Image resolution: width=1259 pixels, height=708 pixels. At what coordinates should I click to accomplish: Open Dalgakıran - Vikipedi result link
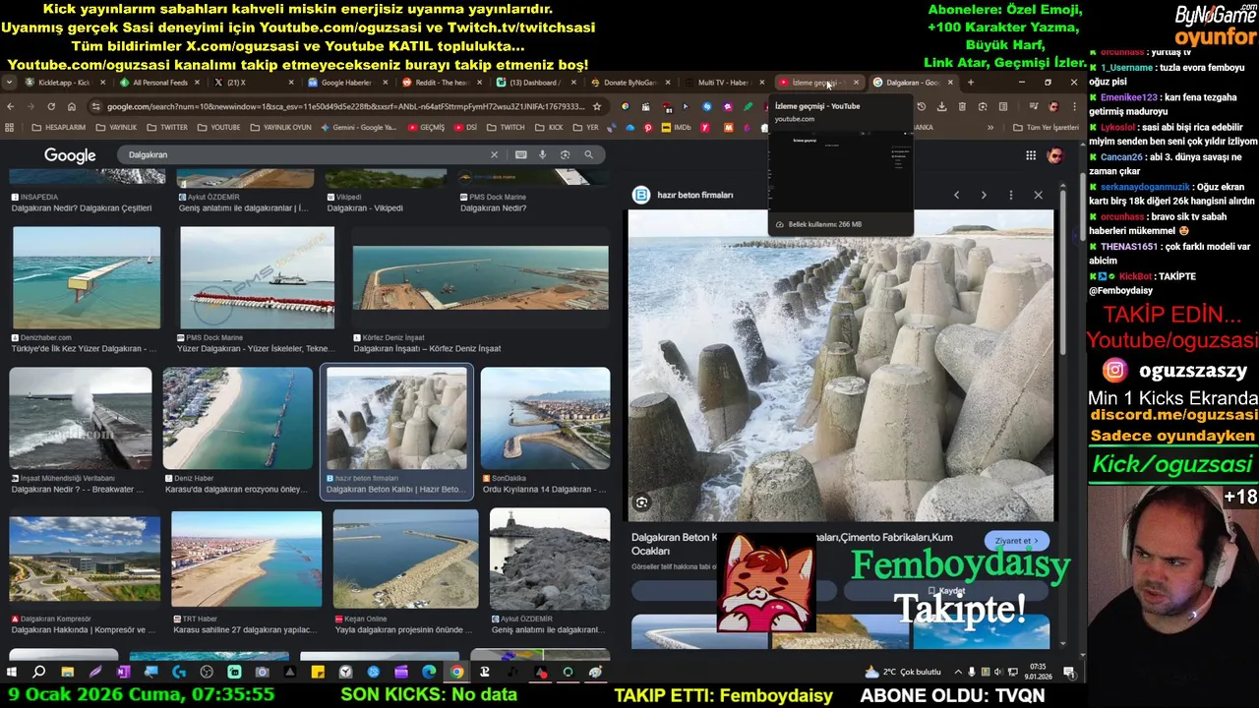pos(365,208)
